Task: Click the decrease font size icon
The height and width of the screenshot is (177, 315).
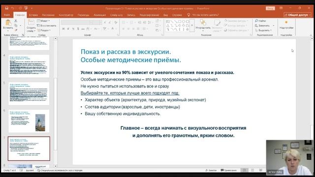Action: 110,22
